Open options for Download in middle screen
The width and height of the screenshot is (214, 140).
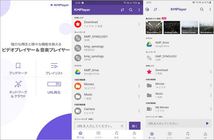pos(139,24)
